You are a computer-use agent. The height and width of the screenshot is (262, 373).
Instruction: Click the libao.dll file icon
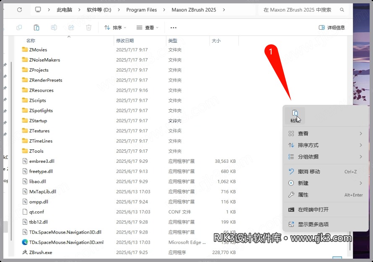click(25, 181)
